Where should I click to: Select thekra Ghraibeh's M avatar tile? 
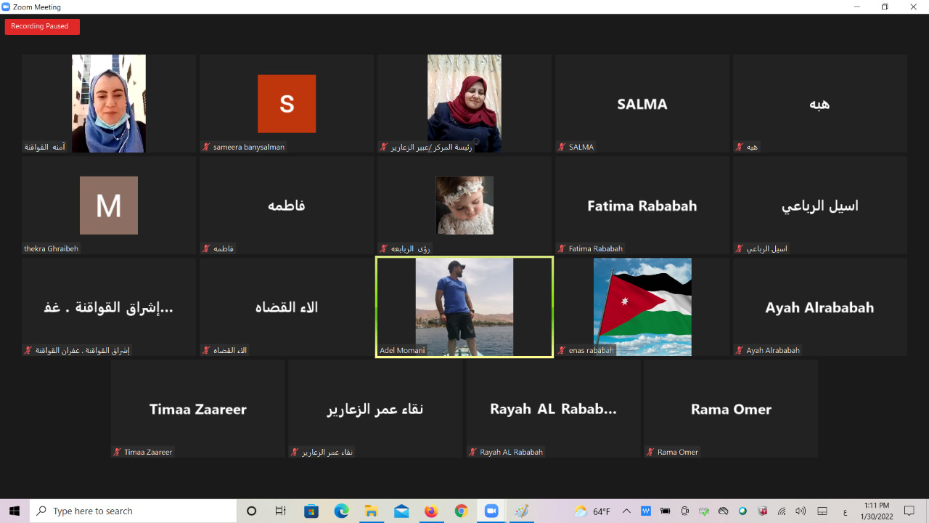point(109,206)
